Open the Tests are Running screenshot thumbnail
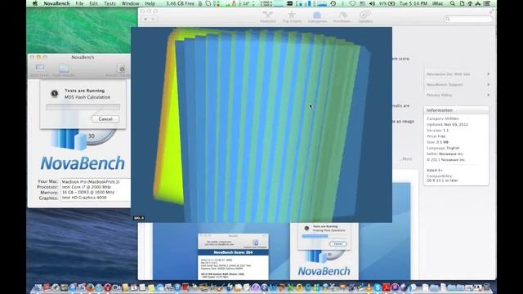This screenshot has height=294, width=523. pos(324,252)
